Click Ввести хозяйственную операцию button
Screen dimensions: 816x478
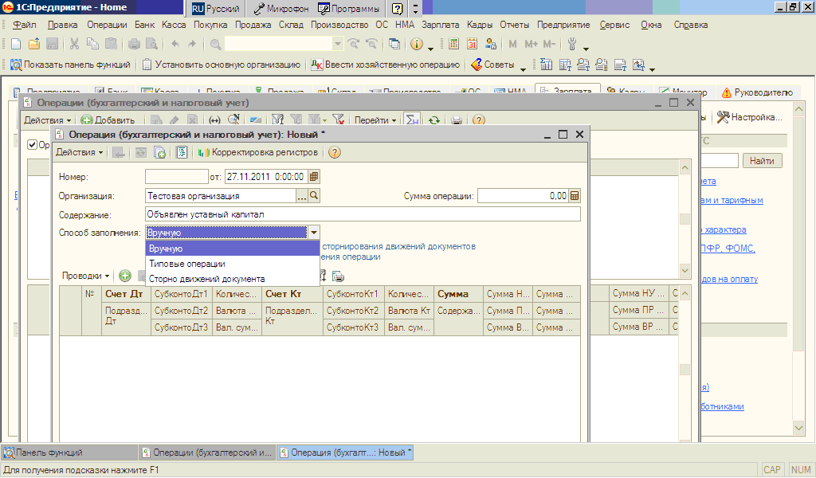click(x=386, y=65)
